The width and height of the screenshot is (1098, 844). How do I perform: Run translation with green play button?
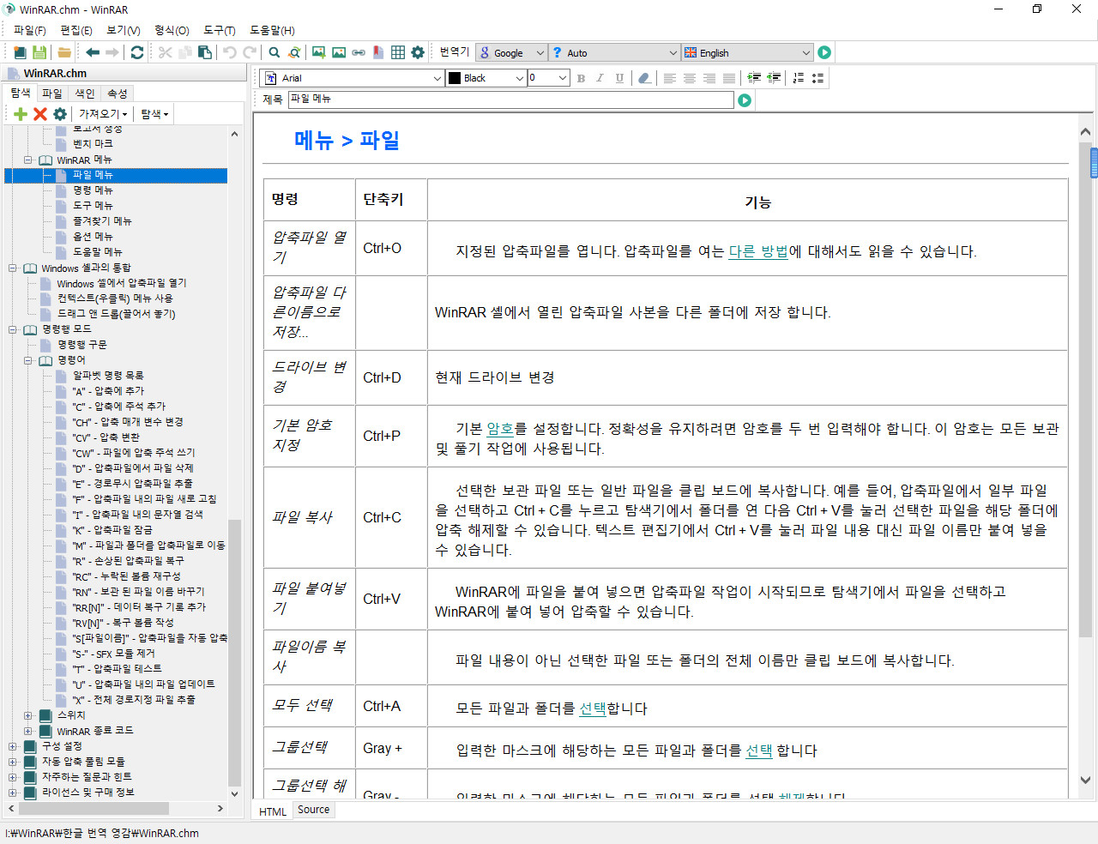pyautogui.click(x=824, y=52)
